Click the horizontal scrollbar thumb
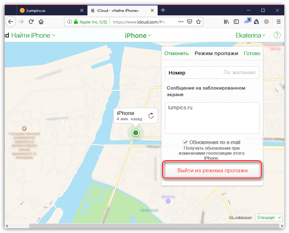This screenshot has height=233, width=289. click(x=154, y=226)
